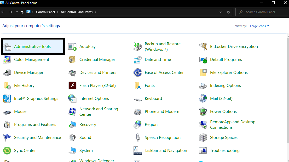Go back with the Back arrow

click(x=3, y=12)
